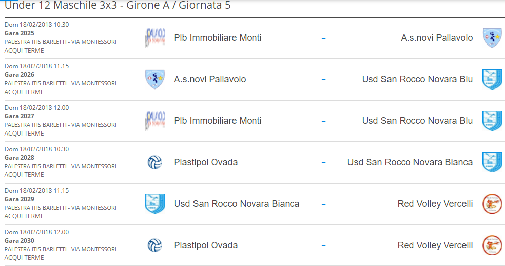Click San Rocco Novara Bianca crest in Gara 2028
This screenshot has width=505, height=266.
(x=492, y=162)
